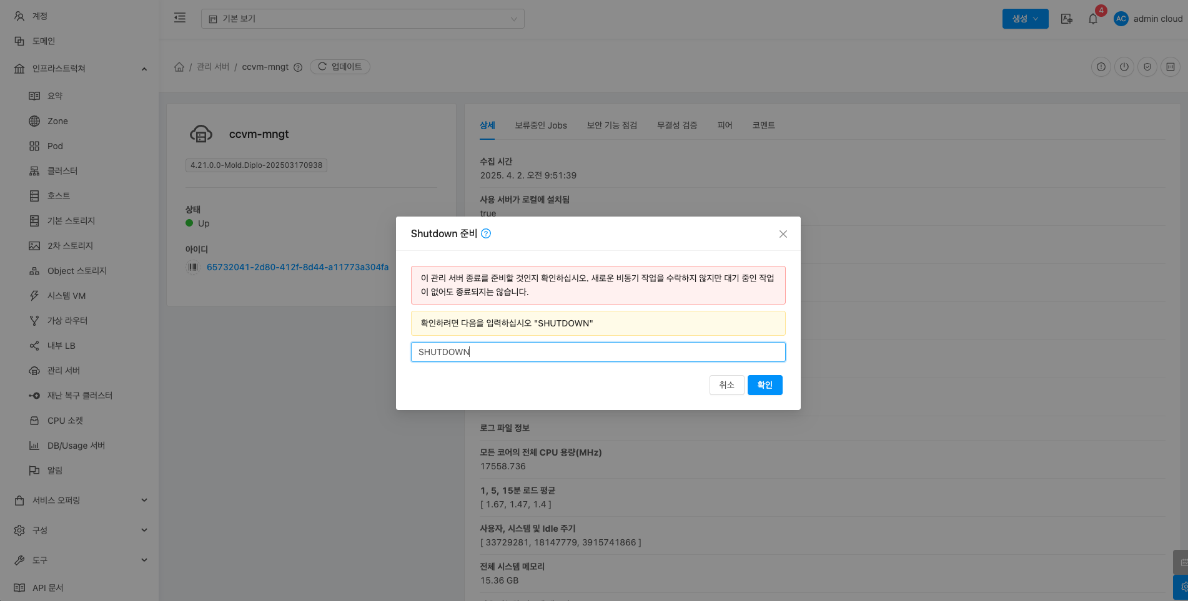Click the language translate icon in header
Screen dimensions: 1188x601
(1066, 19)
